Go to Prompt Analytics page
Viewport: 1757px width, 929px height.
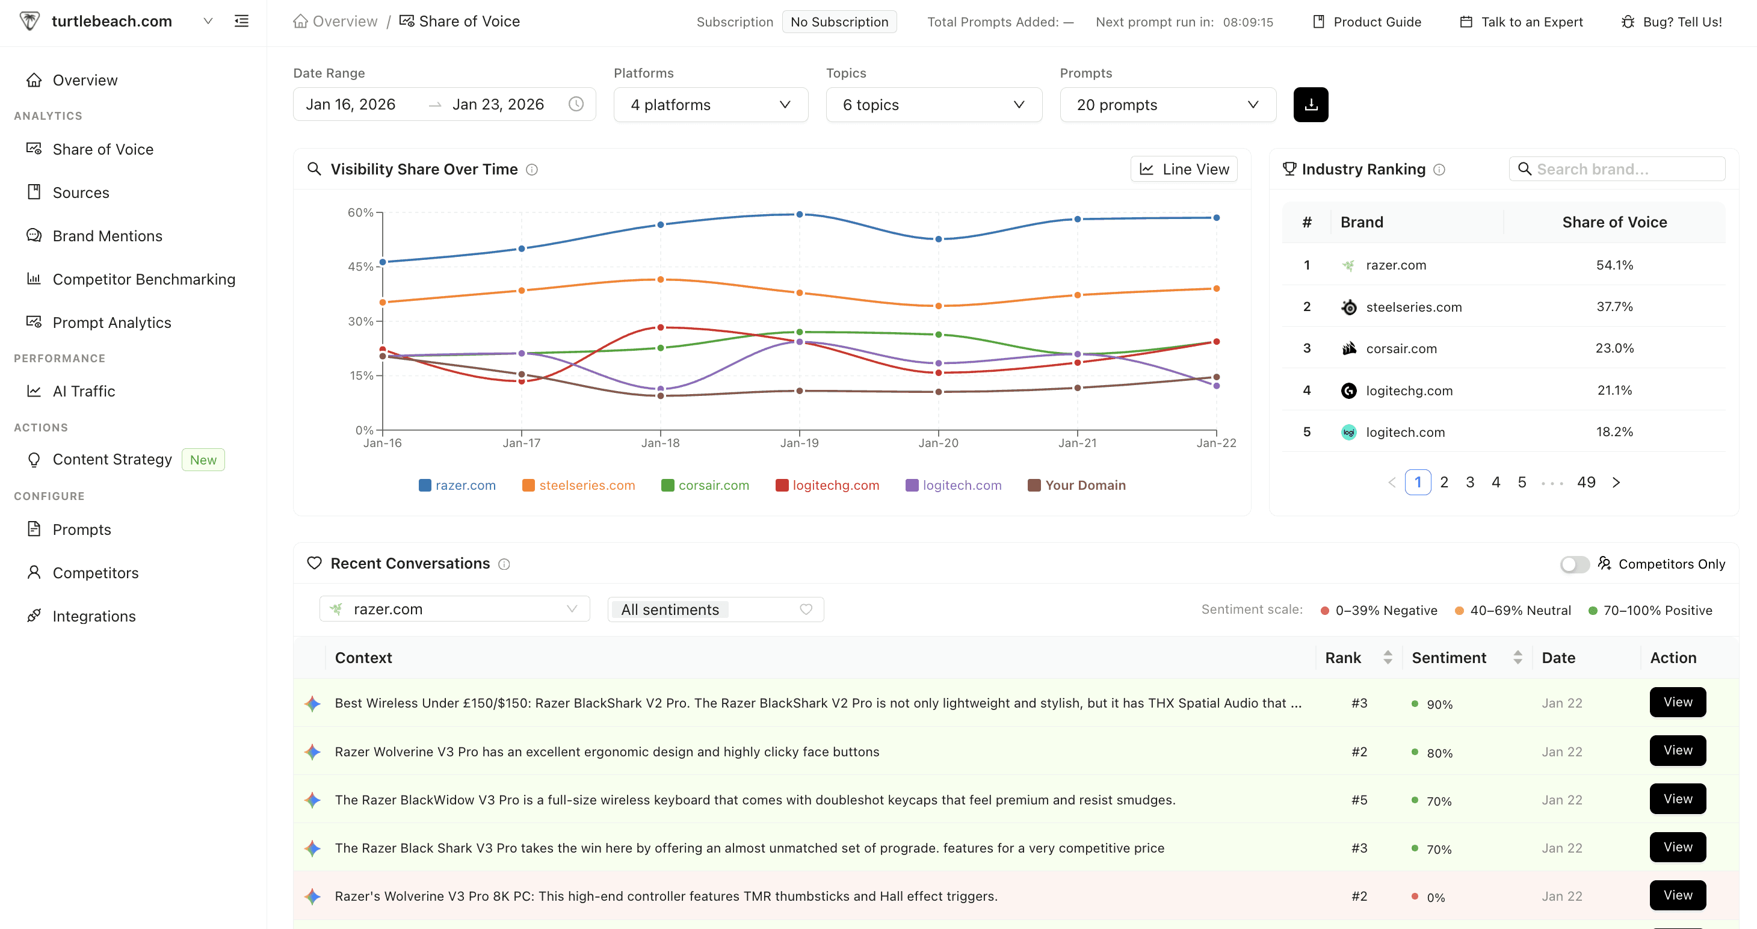click(x=112, y=323)
